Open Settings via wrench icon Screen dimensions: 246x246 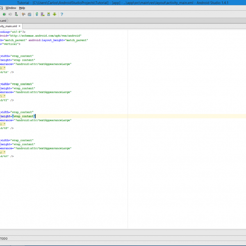point(24,14)
